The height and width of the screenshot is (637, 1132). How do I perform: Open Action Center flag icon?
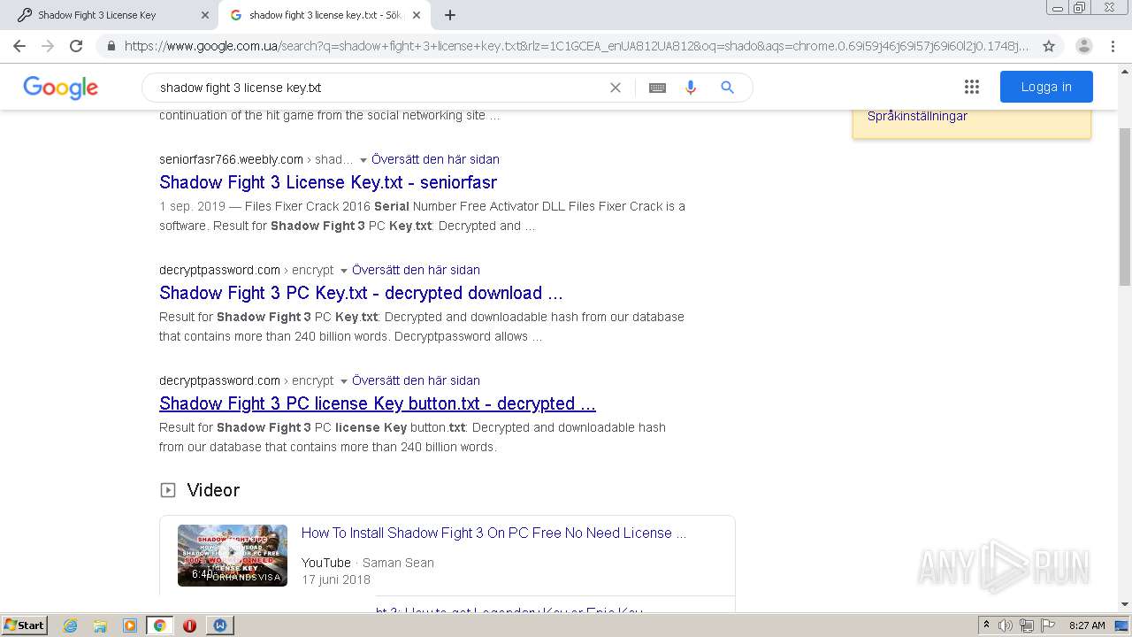click(1047, 625)
